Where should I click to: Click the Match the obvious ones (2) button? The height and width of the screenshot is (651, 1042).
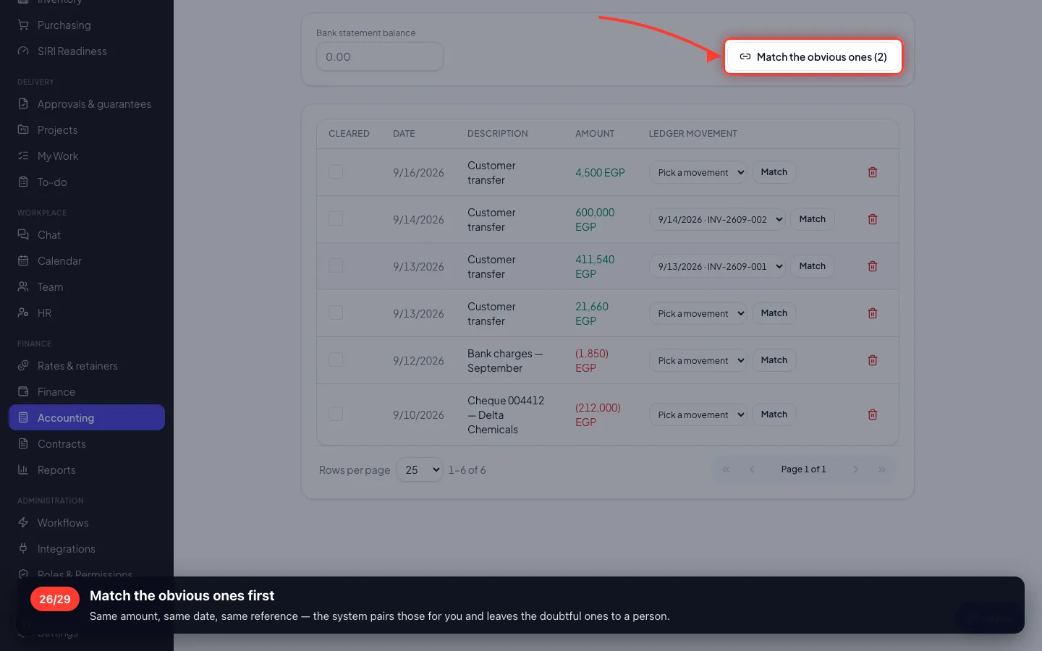(x=813, y=56)
